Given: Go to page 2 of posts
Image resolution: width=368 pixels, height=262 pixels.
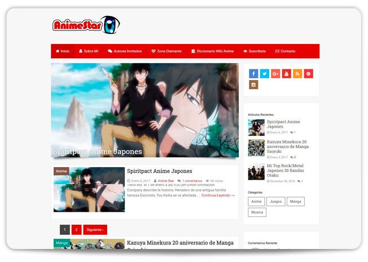Looking at the screenshot, I should (76, 230).
